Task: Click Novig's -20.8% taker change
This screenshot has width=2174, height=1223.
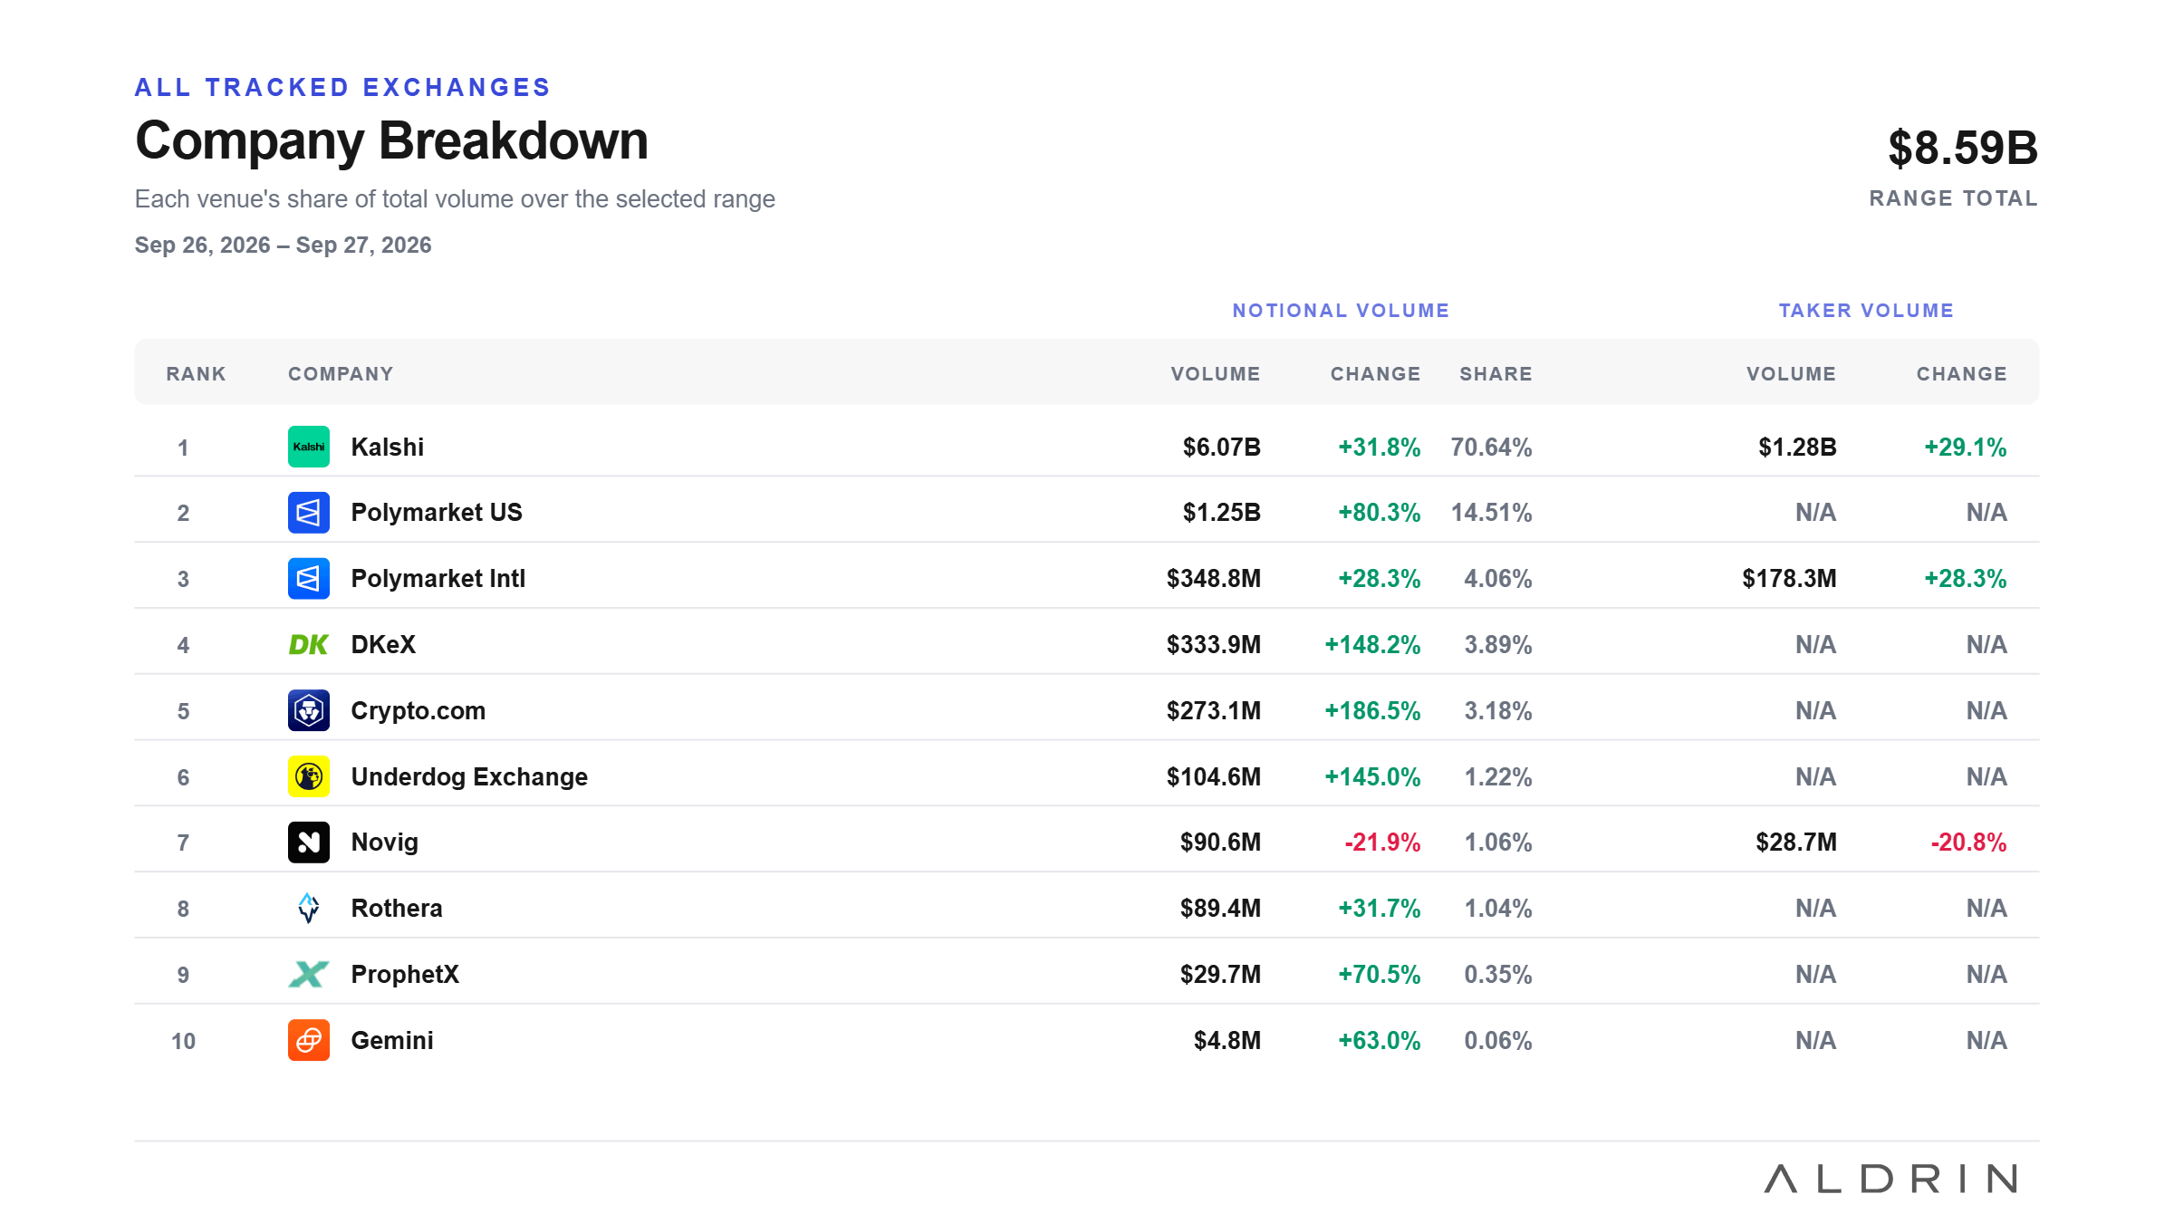Action: [x=1968, y=843]
